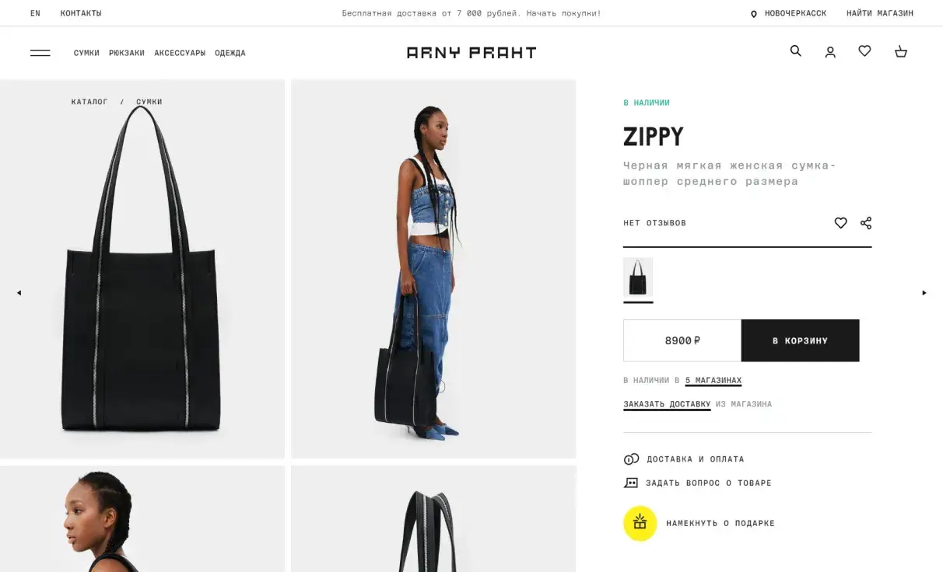Open the 5 магазинах link
Screen dimensions: 943x572
(713, 381)
